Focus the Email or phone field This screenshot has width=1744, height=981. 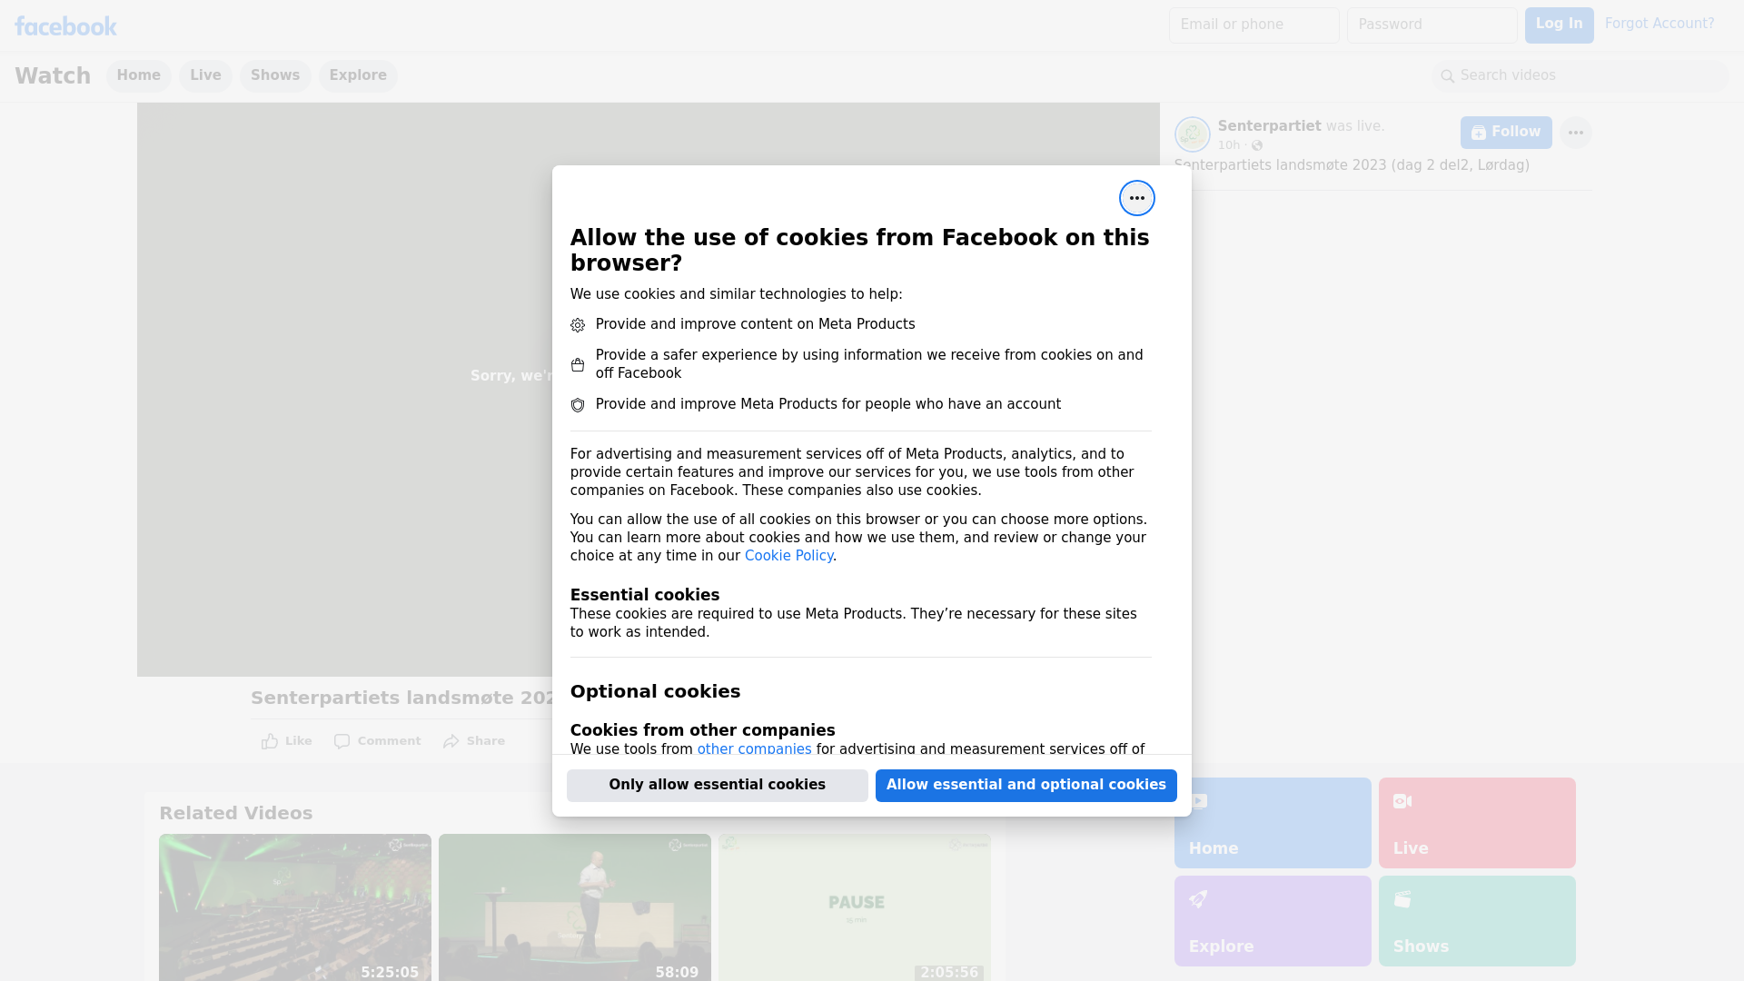pos(1253,25)
